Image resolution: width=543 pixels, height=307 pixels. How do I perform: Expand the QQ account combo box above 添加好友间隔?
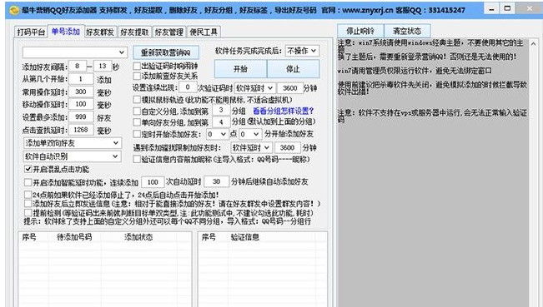75,52
